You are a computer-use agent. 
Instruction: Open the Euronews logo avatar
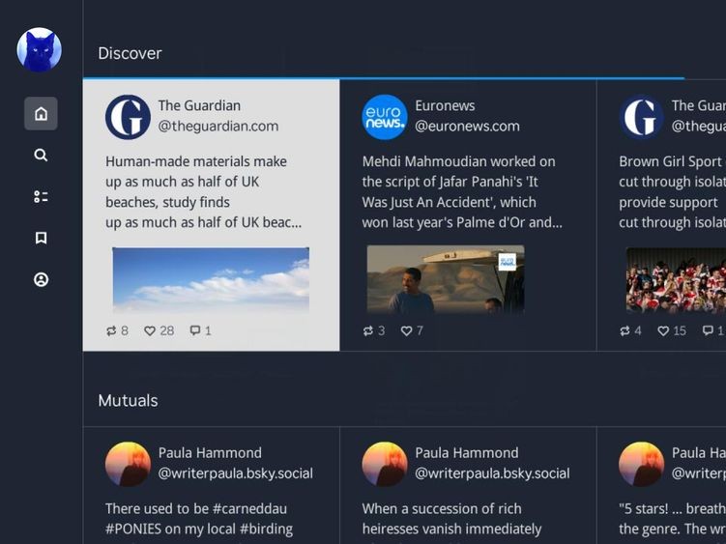tap(385, 117)
